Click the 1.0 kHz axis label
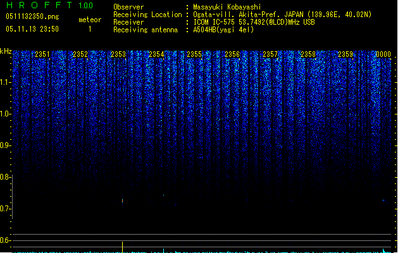This screenshot has height=253, width=398. point(5,114)
